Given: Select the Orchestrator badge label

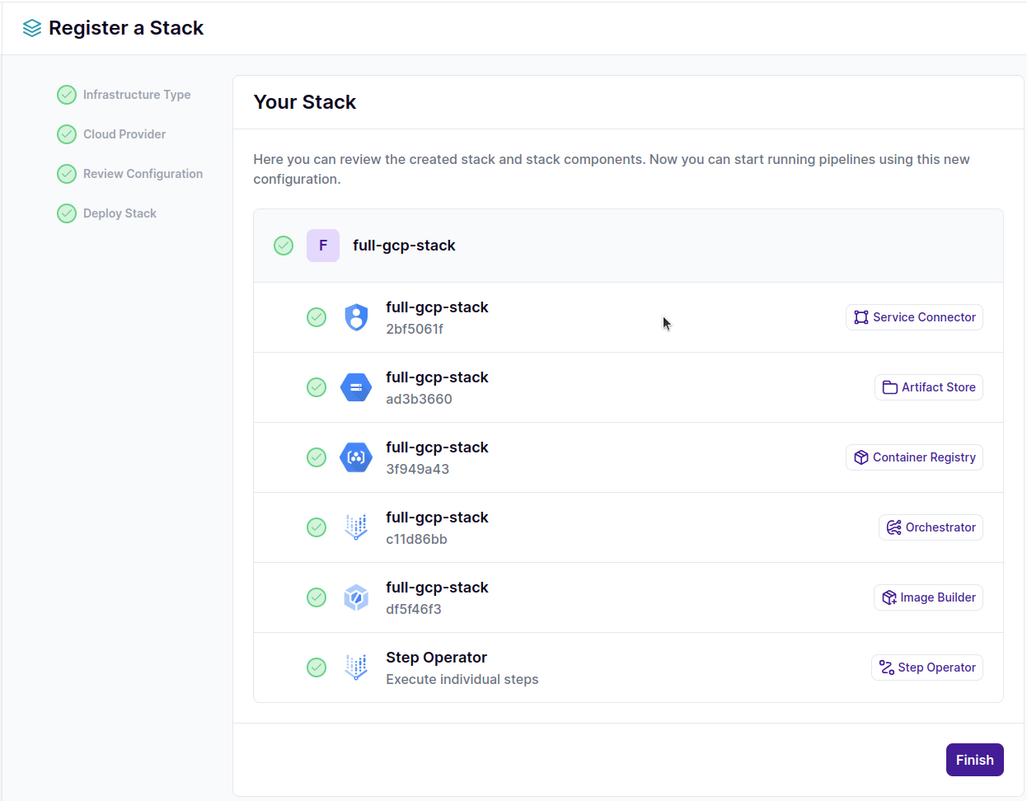Looking at the screenshot, I should 931,527.
